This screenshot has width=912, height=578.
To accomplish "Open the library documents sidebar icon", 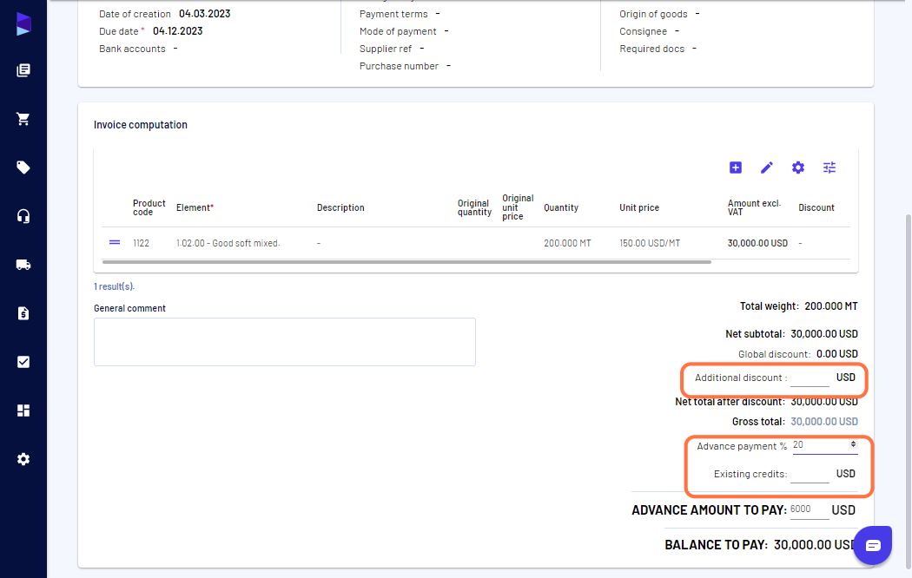I will click(x=23, y=70).
